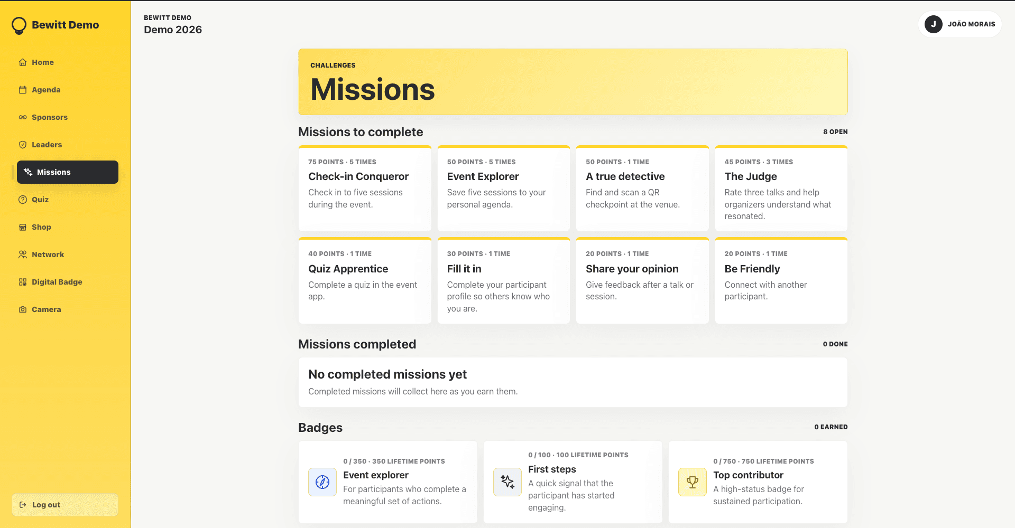The height and width of the screenshot is (528, 1015).
Task: Click the Shop storefront icon
Action: pos(23,227)
